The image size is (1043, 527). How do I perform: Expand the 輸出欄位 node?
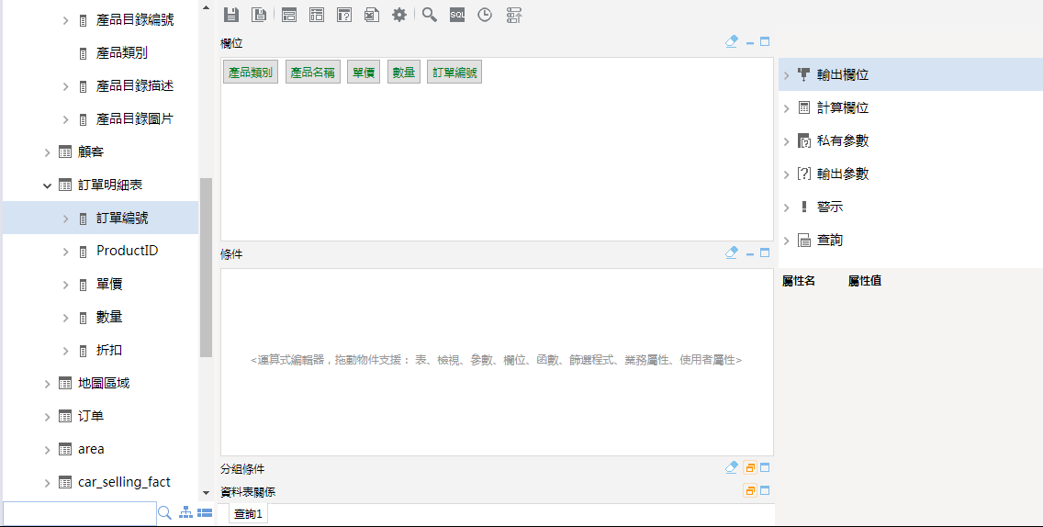point(787,75)
